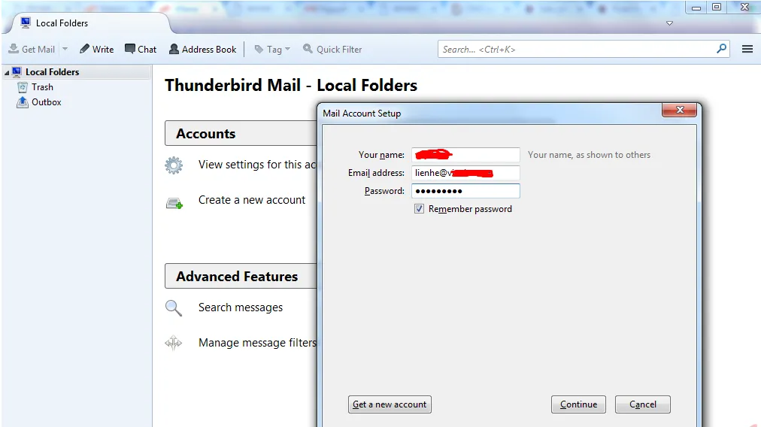This screenshot has width=761, height=427.
Task: Collapse the Local Folders tree
Action: pyautogui.click(x=7, y=72)
